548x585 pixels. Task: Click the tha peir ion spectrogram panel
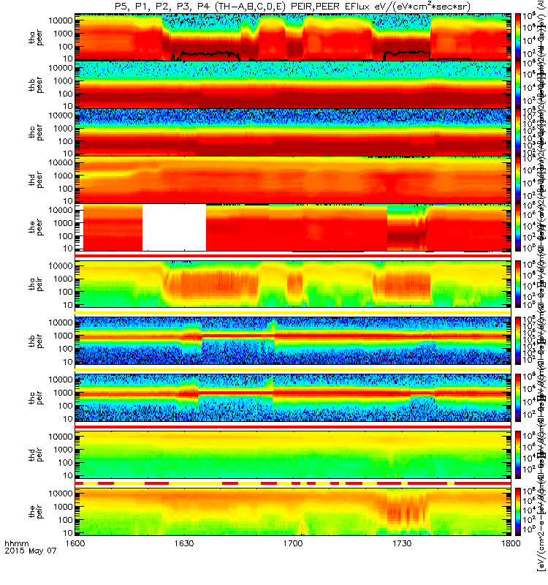pos(293,284)
